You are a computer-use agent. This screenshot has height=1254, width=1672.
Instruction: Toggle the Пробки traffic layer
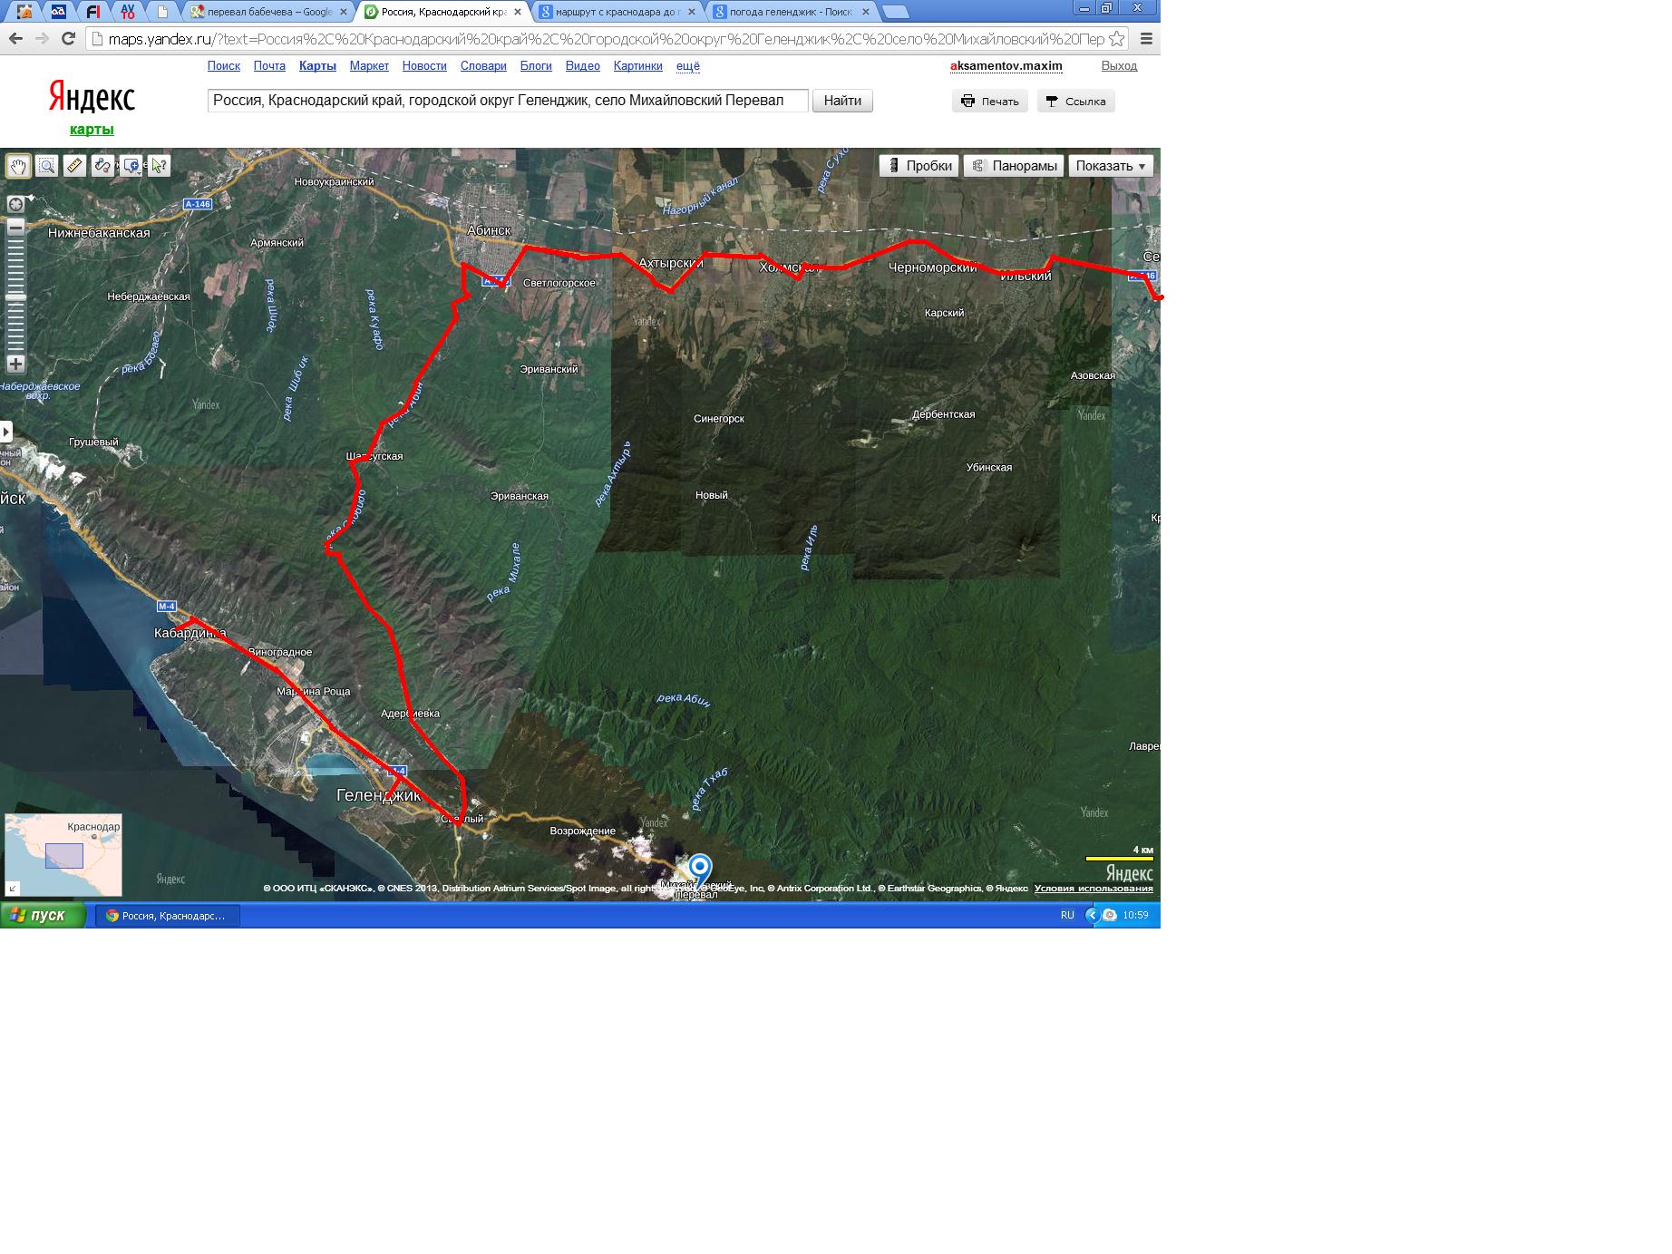click(x=919, y=166)
